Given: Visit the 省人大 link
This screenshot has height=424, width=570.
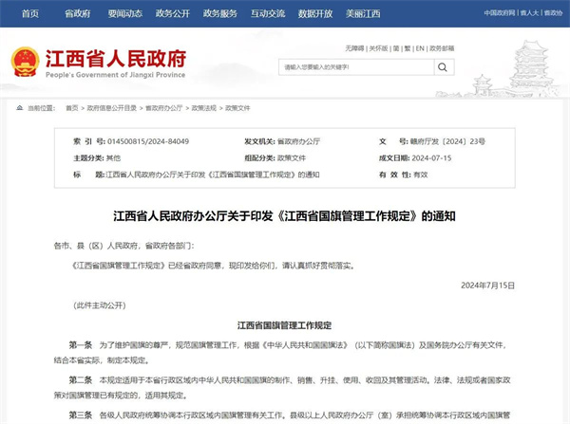Looking at the screenshot, I should 529,13.
